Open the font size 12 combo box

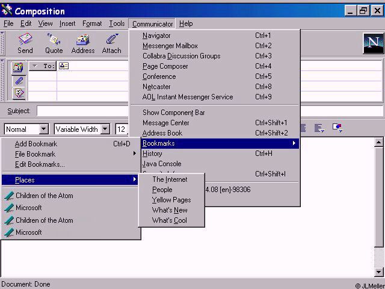click(x=122, y=129)
